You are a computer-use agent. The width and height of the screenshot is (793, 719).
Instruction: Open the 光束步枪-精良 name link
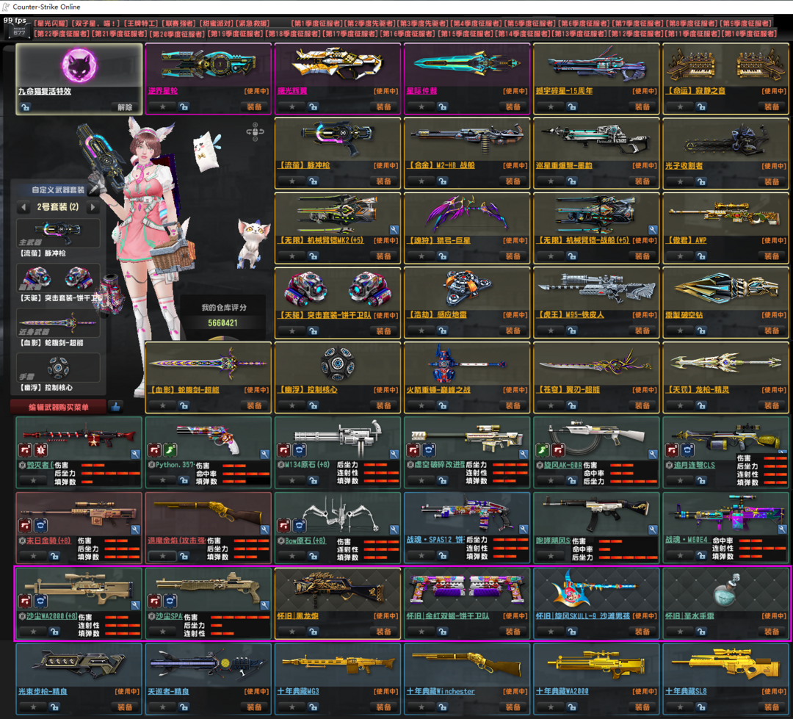coord(43,691)
